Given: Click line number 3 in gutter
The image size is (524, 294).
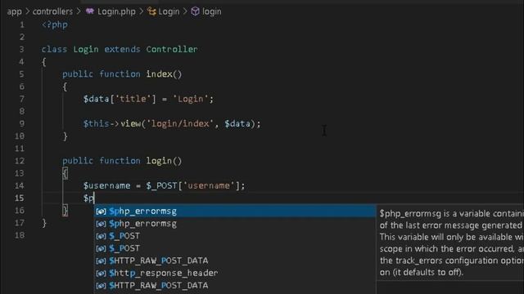Looking at the screenshot, I should [x=22, y=49].
